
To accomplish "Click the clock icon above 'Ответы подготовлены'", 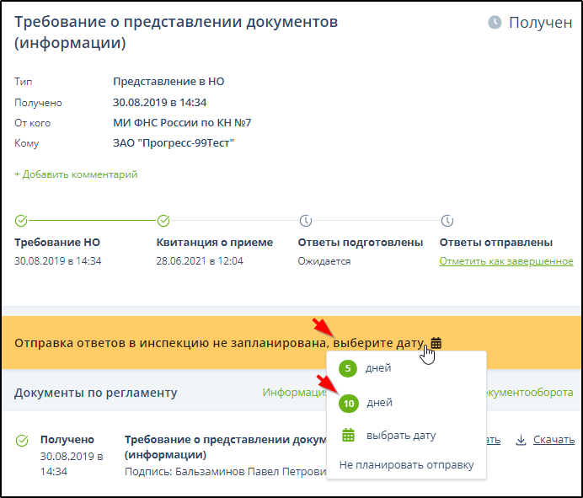I will tap(305, 221).
